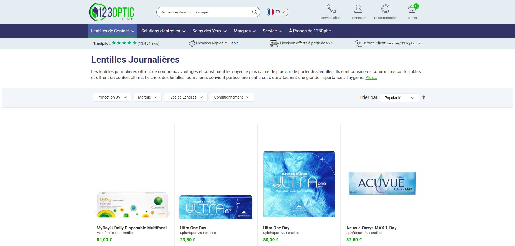The height and width of the screenshot is (246, 515).
Task: Open the service client phone icon
Action: tap(332, 9)
